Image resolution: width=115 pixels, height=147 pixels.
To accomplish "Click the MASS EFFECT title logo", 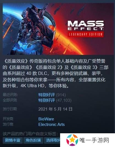I will click(x=86, y=25).
